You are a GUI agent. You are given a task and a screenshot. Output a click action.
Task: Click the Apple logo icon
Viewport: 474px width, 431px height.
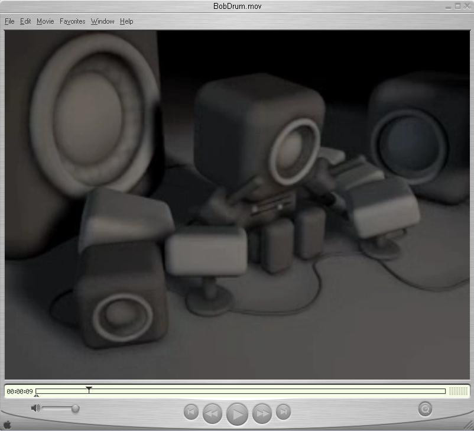[7, 424]
